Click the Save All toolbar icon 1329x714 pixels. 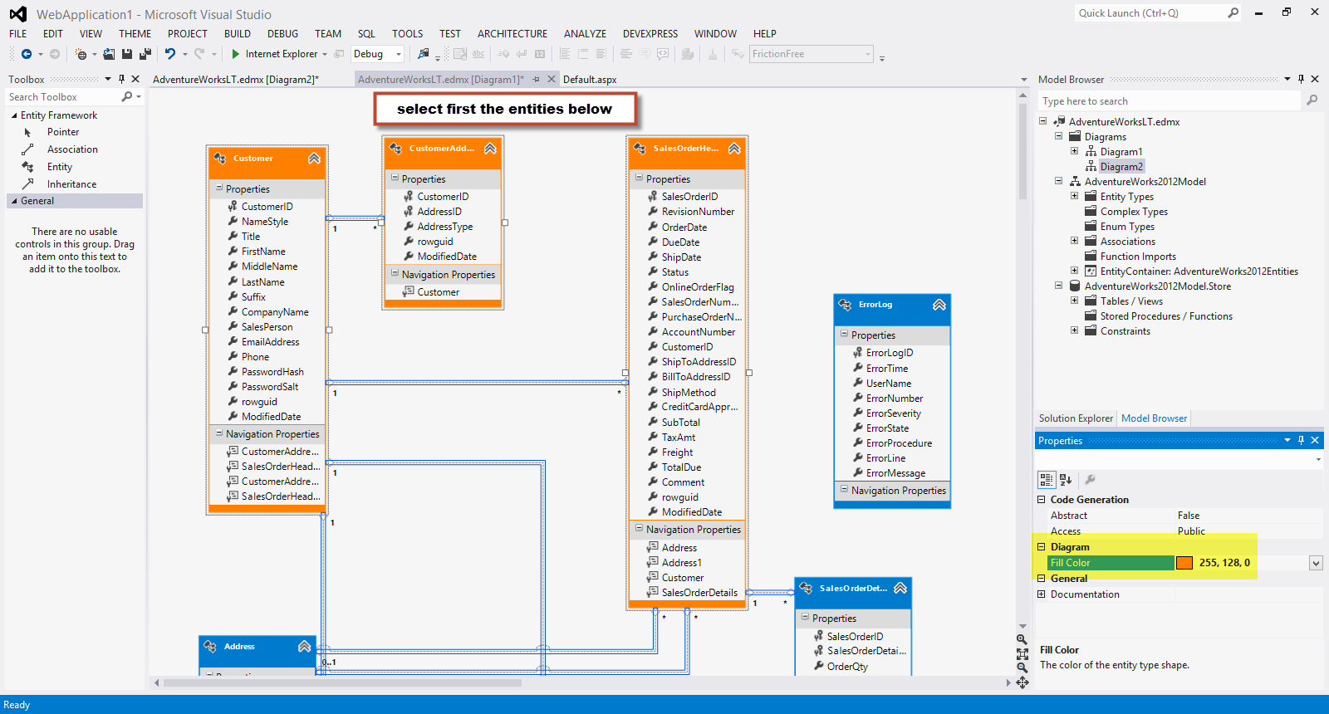point(145,54)
